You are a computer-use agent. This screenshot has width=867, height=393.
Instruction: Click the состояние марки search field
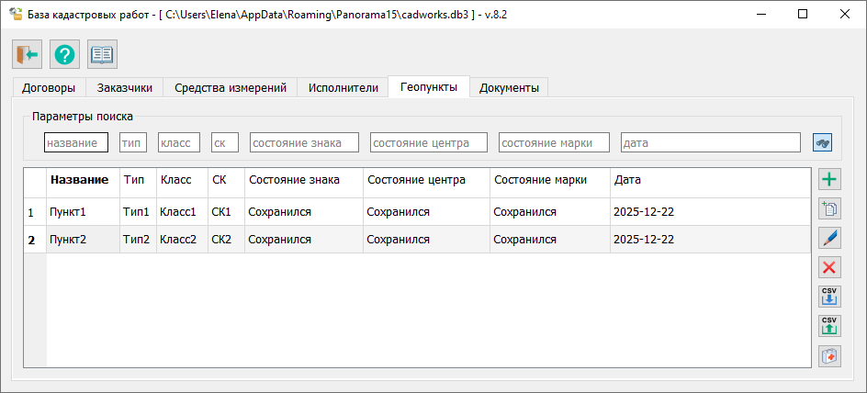click(554, 142)
